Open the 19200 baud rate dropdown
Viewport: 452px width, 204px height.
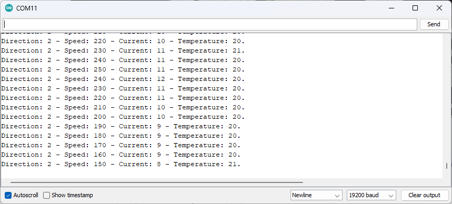click(371, 195)
